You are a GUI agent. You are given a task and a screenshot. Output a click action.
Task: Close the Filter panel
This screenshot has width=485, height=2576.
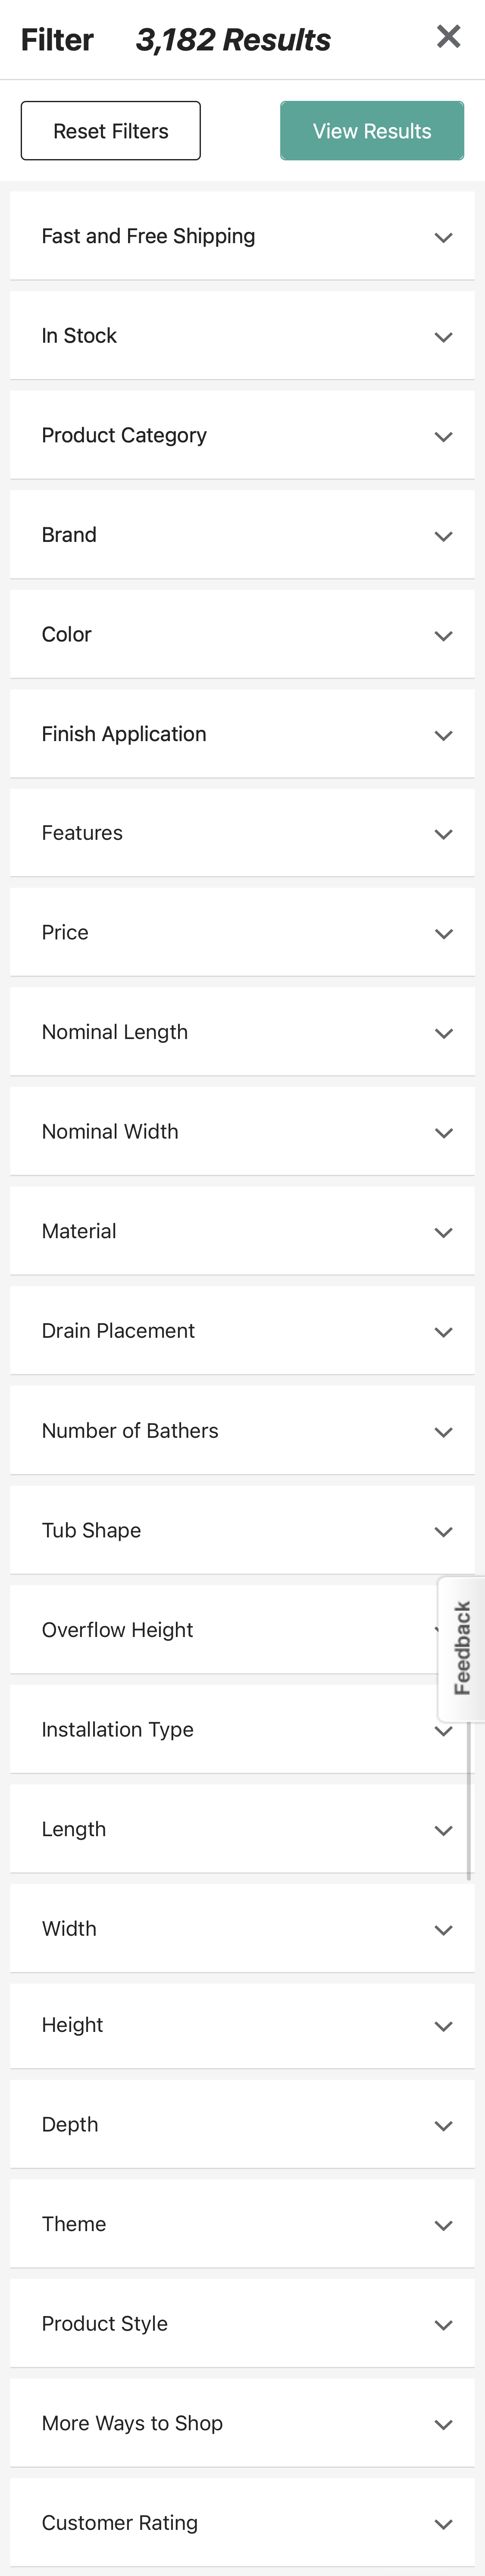click(448, 37)
